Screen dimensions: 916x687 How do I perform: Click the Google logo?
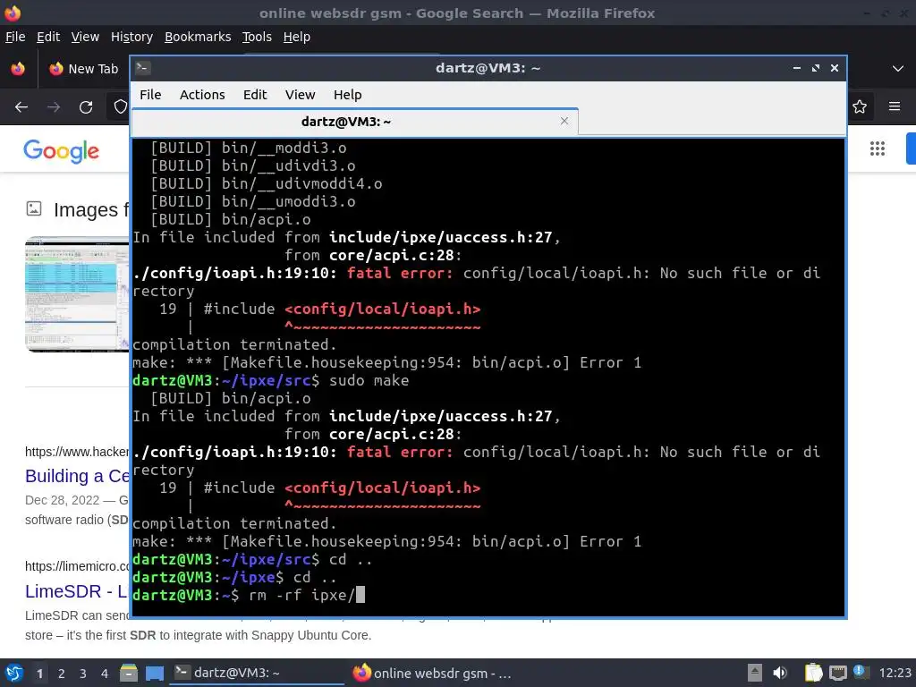click(62, 150)
